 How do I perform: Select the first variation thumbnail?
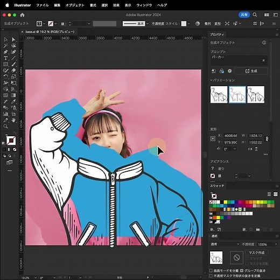click(x=219, y=95)
